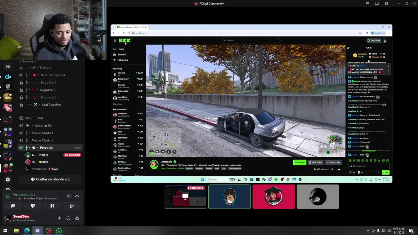Open the EN DIRECTO stream thumbnail tile
Screen dimensions: 418x235
185,197
